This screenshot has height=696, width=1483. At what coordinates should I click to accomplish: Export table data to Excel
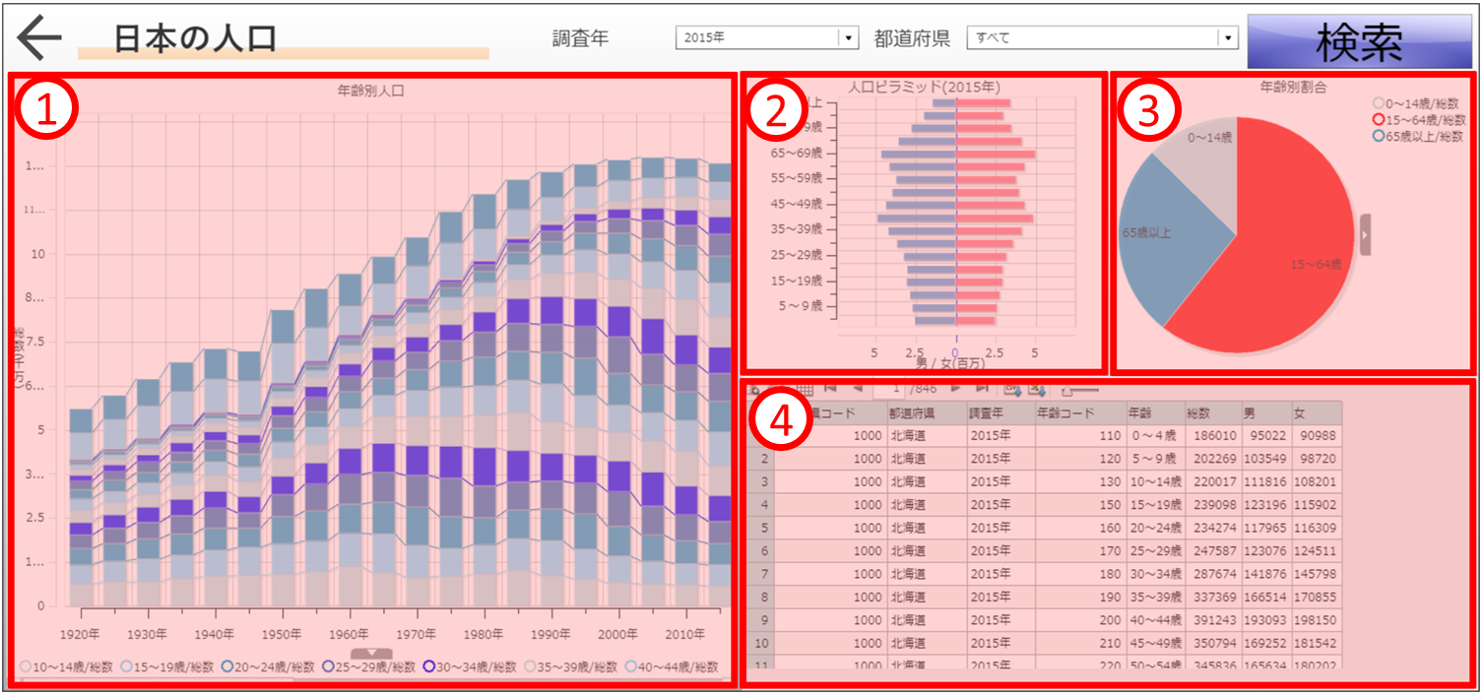coord(1036,390)
